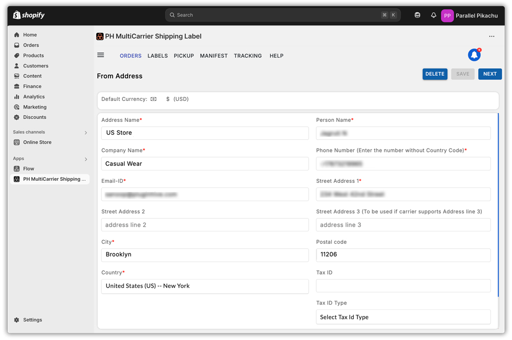512x340 pixels.
Task: Click the PP profile avatar
Action: pyautogui.click(x=447, y=15)
